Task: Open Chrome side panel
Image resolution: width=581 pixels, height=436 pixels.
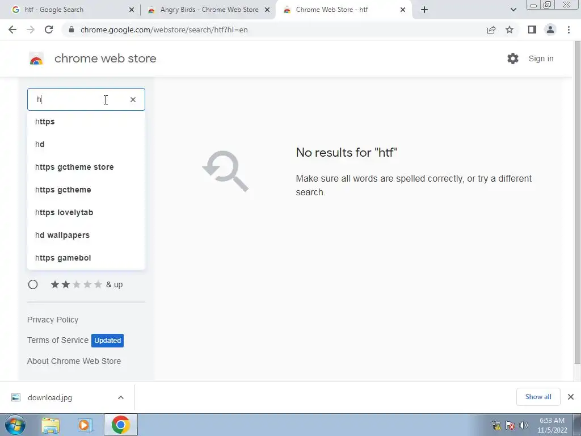Action: (532, 30)
